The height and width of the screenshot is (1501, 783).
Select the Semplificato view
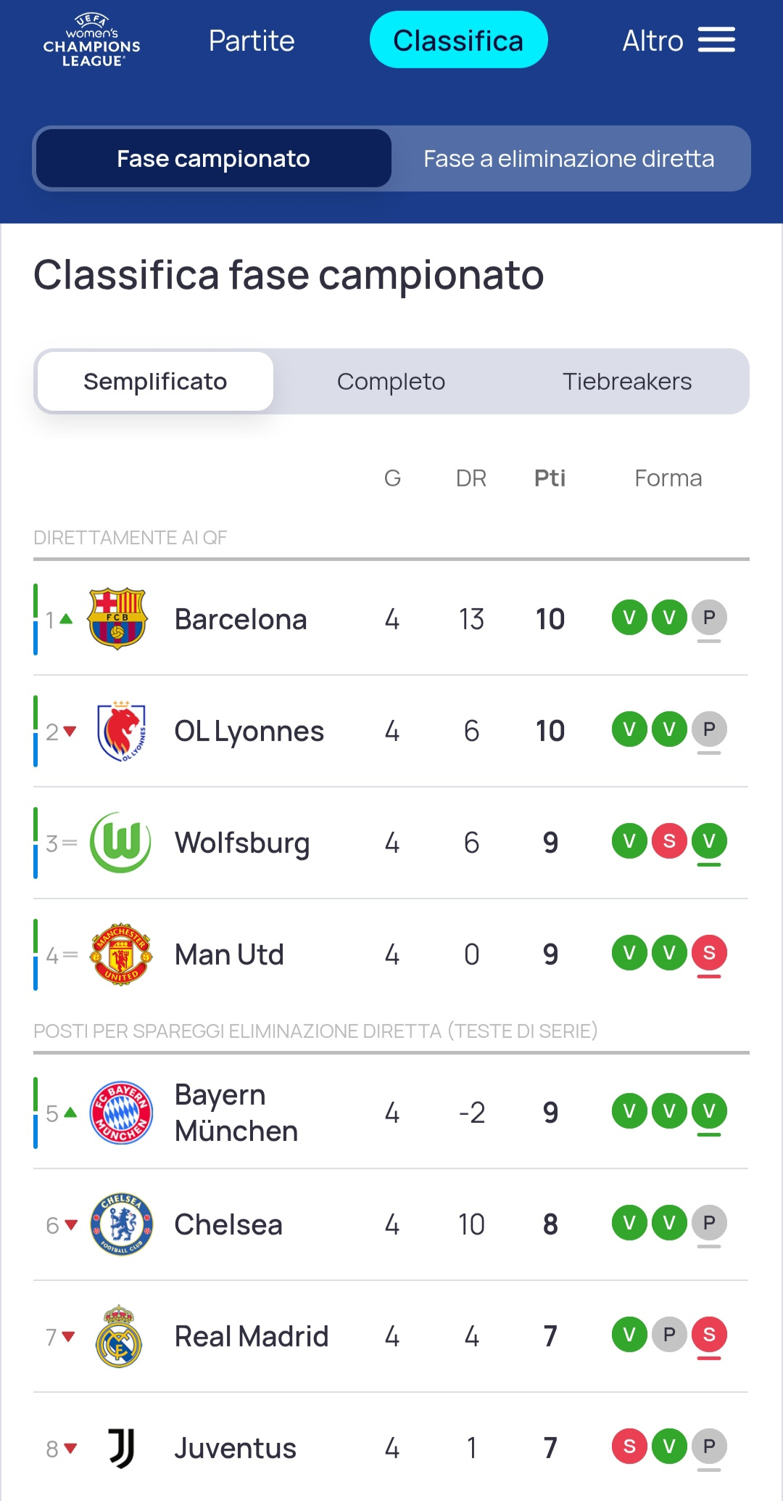coord(155,382)
